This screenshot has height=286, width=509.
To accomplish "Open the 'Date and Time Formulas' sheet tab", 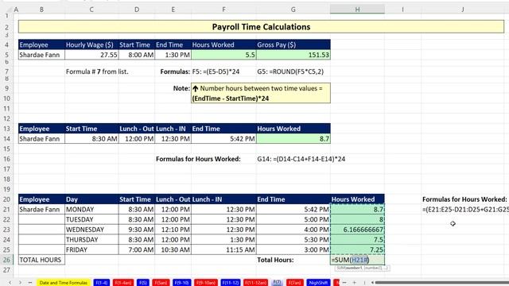I will 64,283.
